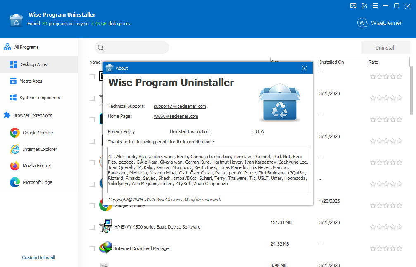Show Mozilla Firefox extensions
The image size is (416, 267).
(x=37, y=166)
